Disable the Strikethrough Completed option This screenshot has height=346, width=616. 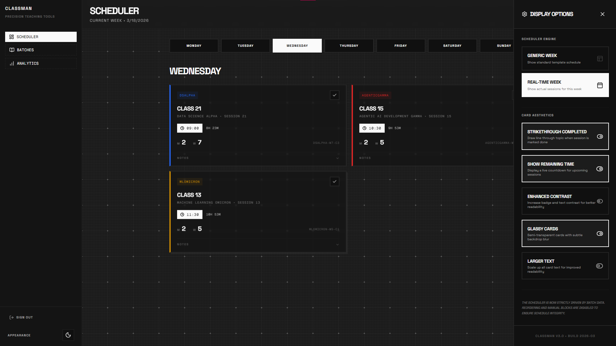[600, 136]
